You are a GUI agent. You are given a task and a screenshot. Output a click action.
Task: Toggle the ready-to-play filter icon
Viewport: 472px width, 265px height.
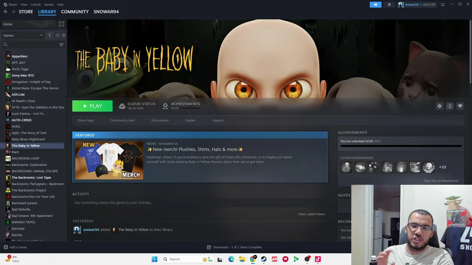pyautogui.click(x=64, y=35)
